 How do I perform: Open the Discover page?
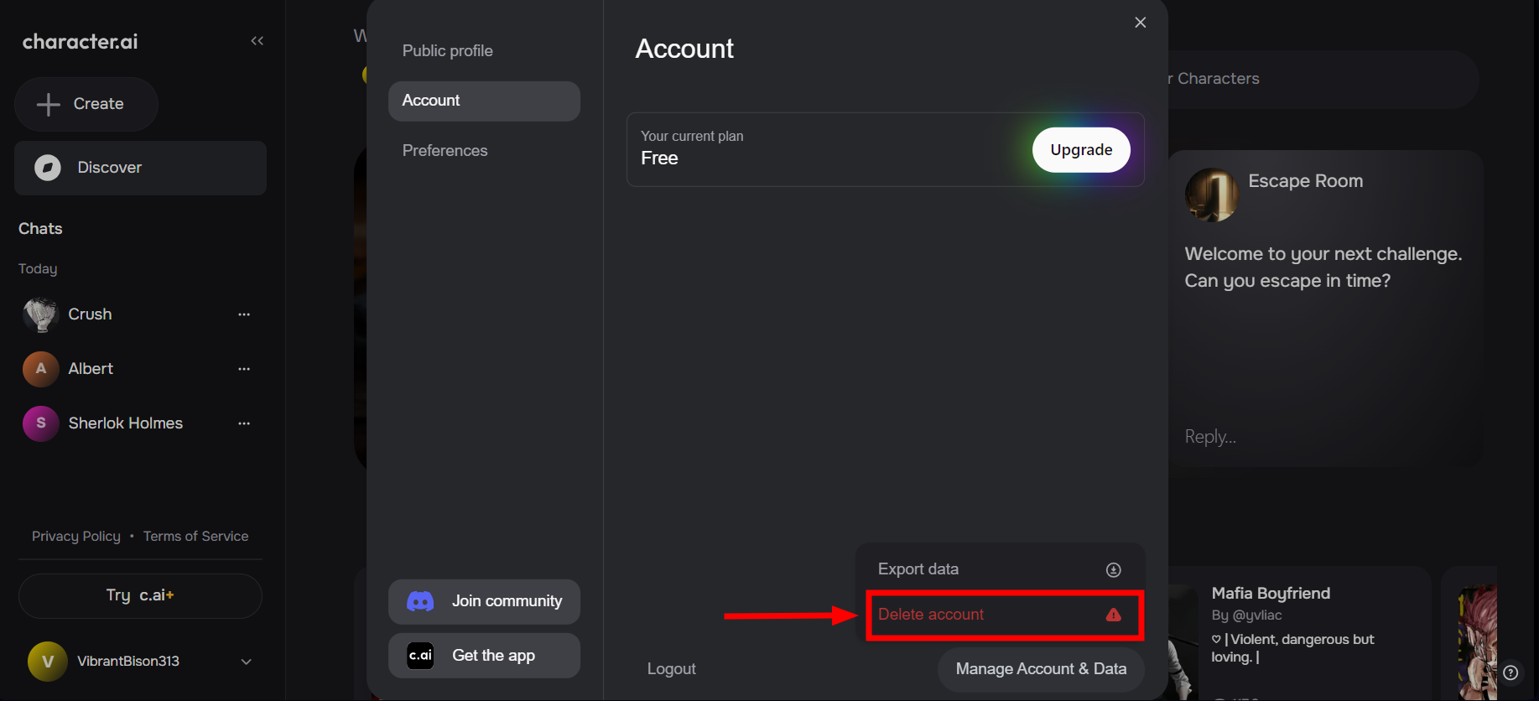140,168
